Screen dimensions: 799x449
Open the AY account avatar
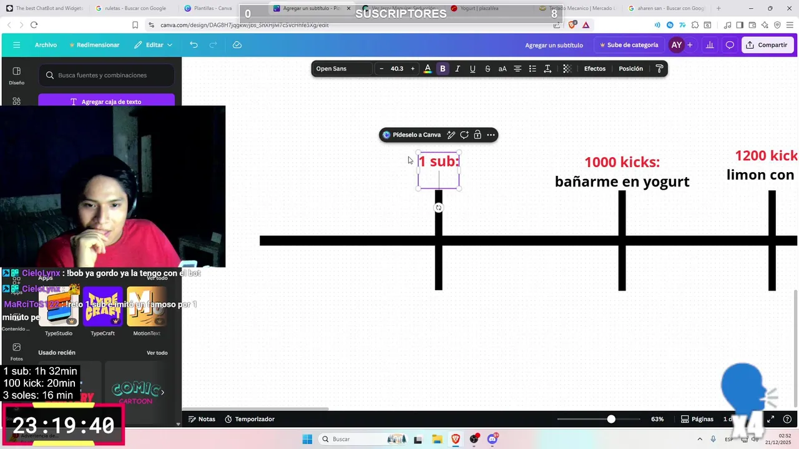pyautogui.click(x=677, y=45)
